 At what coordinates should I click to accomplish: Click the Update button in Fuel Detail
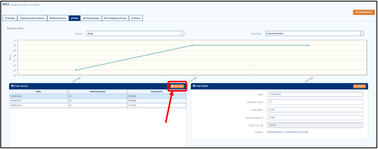(359, 86)
